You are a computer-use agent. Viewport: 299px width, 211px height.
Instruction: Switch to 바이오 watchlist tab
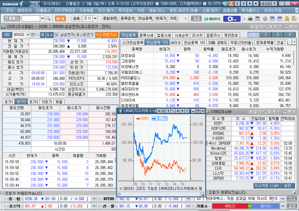(x=176, y=43)
